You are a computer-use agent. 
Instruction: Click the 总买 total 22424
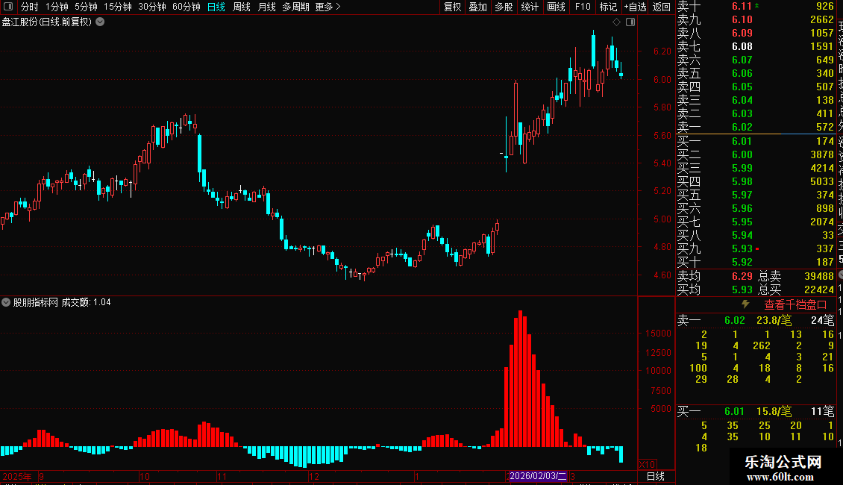[819, 290]
